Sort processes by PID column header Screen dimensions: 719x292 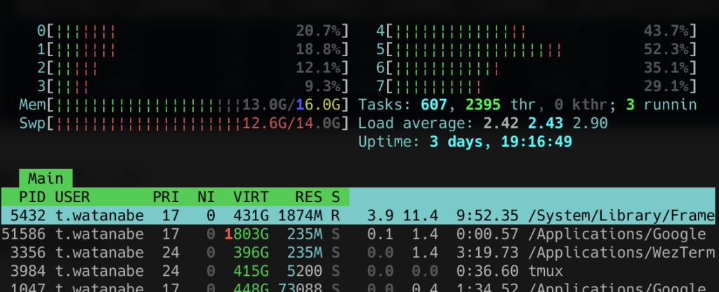(x=32, y=197)
